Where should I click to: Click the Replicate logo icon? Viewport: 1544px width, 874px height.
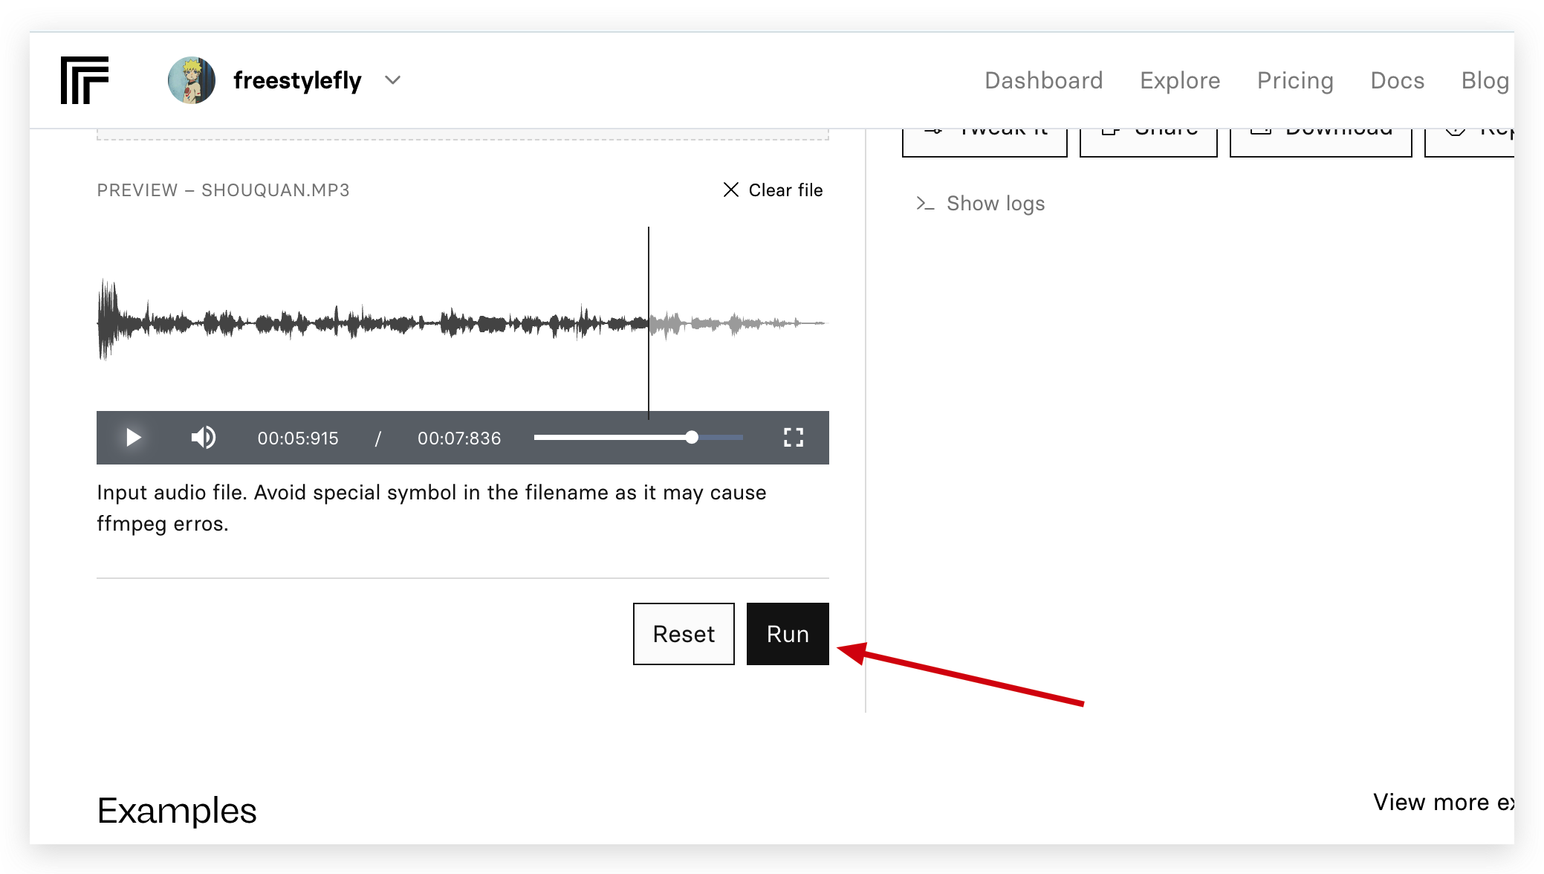click(x=85, y=80)
